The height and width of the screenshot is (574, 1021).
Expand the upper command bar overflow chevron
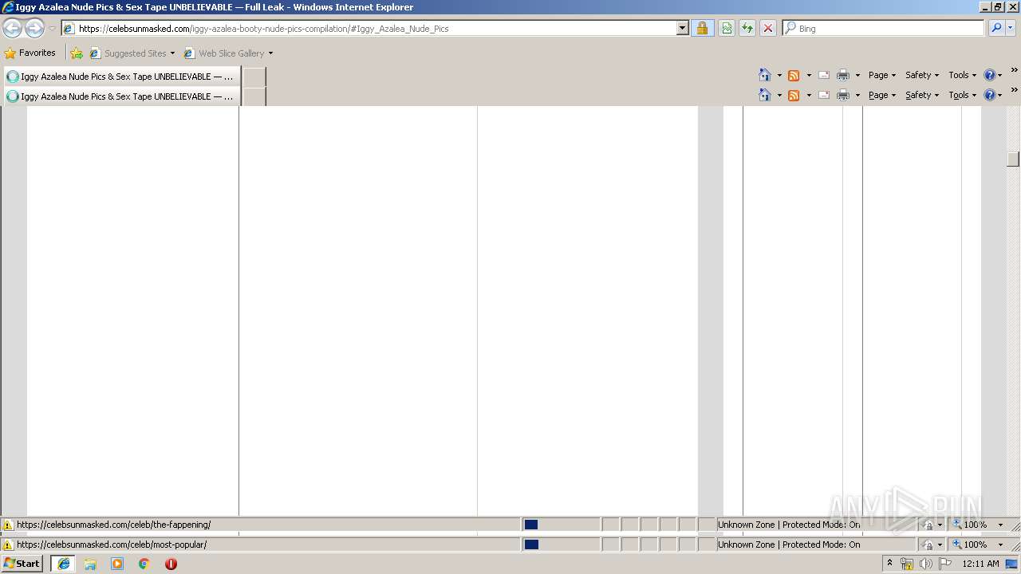(x=1014, y=70)
